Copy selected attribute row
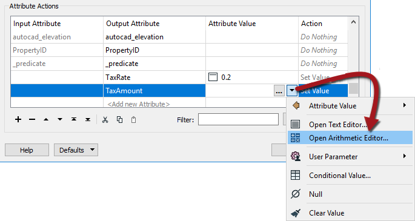This screenshot has height=221, width=415. 119,120
